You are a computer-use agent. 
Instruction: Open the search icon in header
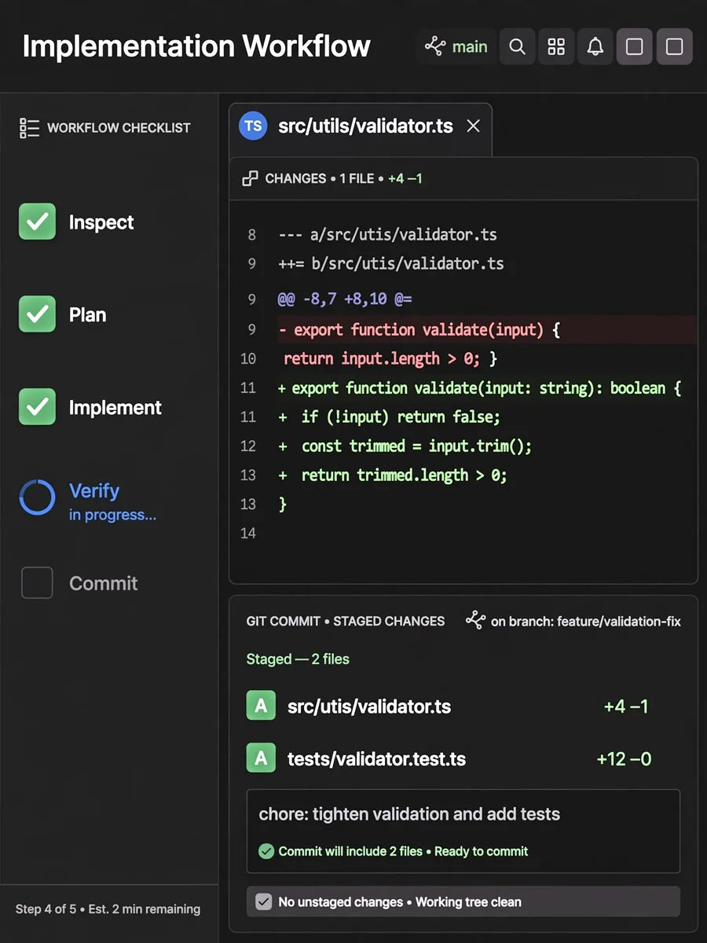[517, 46]
